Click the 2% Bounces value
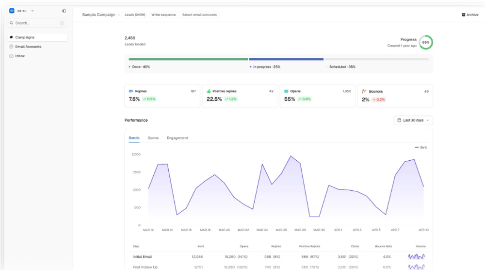The width and height of the screenshot is (485, 270). pyautogui.click(x=366, y=100)
